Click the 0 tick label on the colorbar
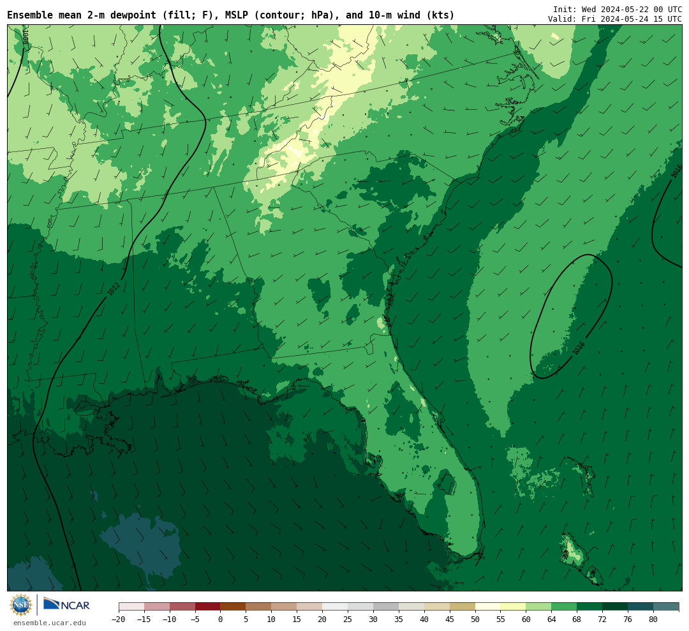This screenshot has width=689, height=631. [x=221, y=620]
